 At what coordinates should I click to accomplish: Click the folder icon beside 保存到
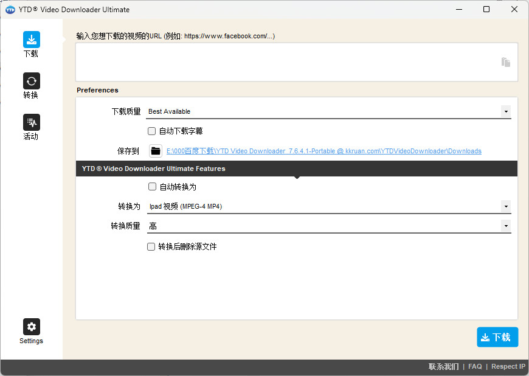pos(156,151)
